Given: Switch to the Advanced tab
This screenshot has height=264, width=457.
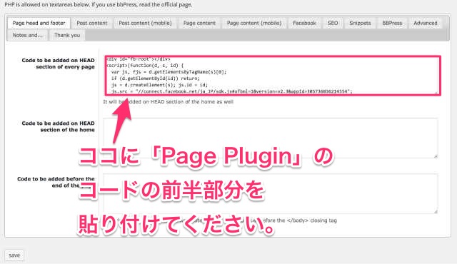Looking at the screenshot, I should [426, 23].
